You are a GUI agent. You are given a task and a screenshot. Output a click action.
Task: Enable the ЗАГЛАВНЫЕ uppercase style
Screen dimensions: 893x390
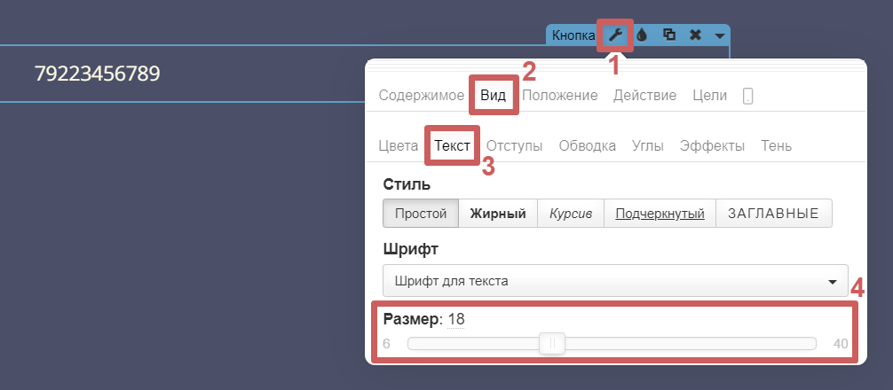click(x=774, y=214)
